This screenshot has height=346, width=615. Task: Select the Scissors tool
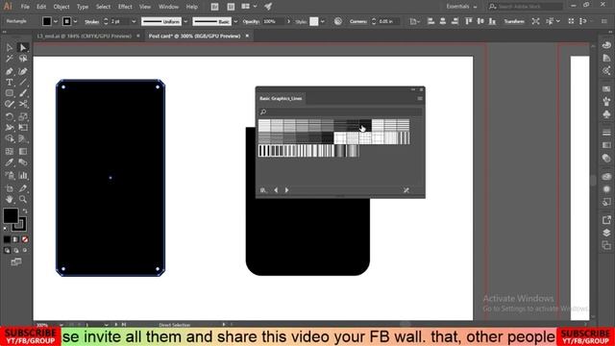click(23, 104)
